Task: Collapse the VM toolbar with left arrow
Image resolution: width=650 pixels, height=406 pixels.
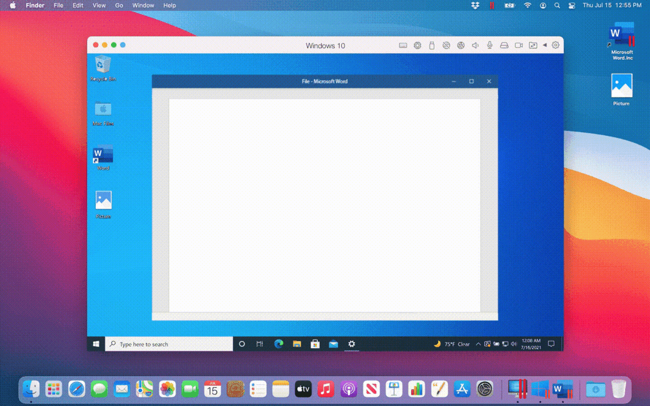Action: [545, 45]
